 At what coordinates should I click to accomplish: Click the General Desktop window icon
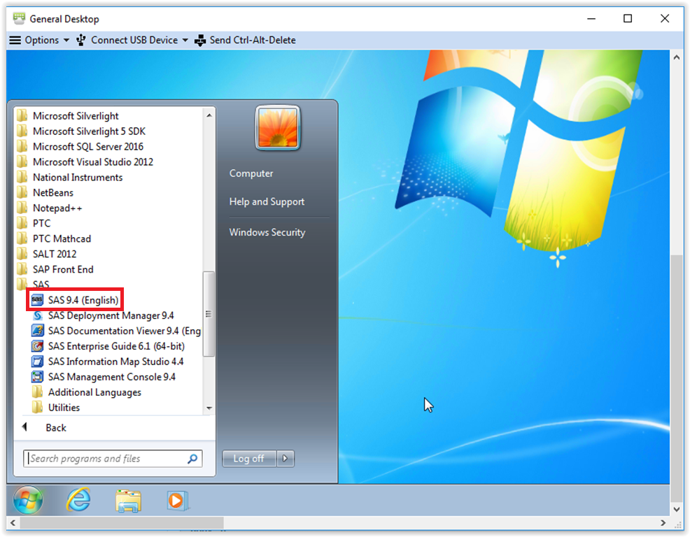coord(19,18)
